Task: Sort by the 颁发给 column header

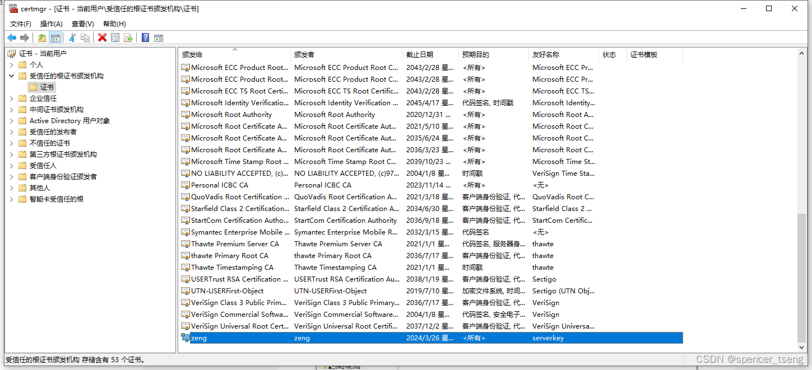Action: [x=235, y=55]
